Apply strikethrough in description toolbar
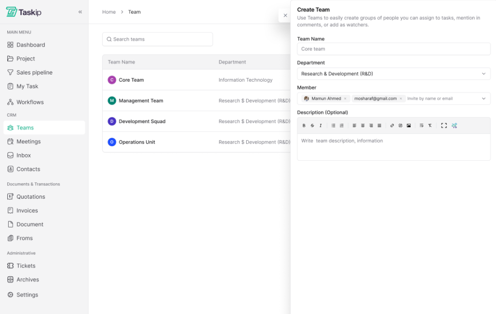 312,126
